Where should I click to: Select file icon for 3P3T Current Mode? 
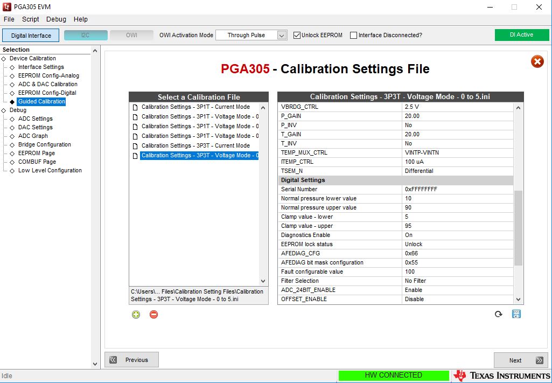click(135, 146)
